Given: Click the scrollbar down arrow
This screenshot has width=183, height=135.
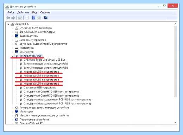Looking at the screenshot, I should pos(175,122).
